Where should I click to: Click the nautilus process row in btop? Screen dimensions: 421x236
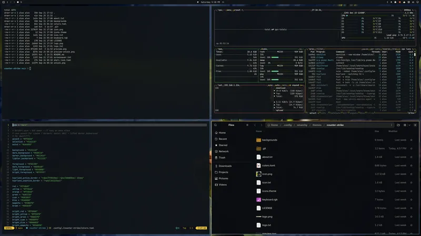(x=360, y=55)
